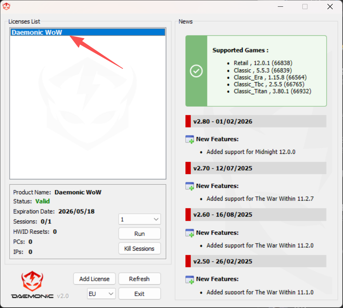The width and height of the screenshot is (343, 308).
Task: Click the app icon in the title bar
Action: 6,6
